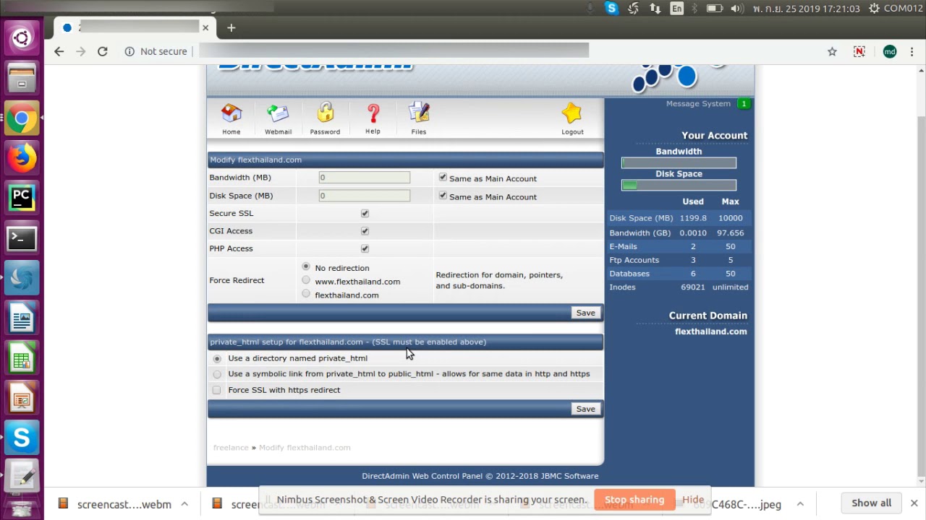Screen dimensions: 926x520
Task: Click Show all downloads button
Action: click(871, 503)
